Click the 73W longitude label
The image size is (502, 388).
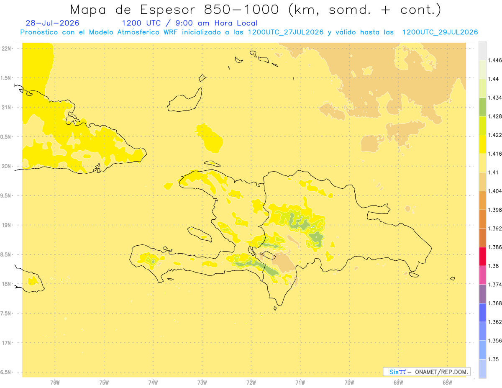point(202,383)
